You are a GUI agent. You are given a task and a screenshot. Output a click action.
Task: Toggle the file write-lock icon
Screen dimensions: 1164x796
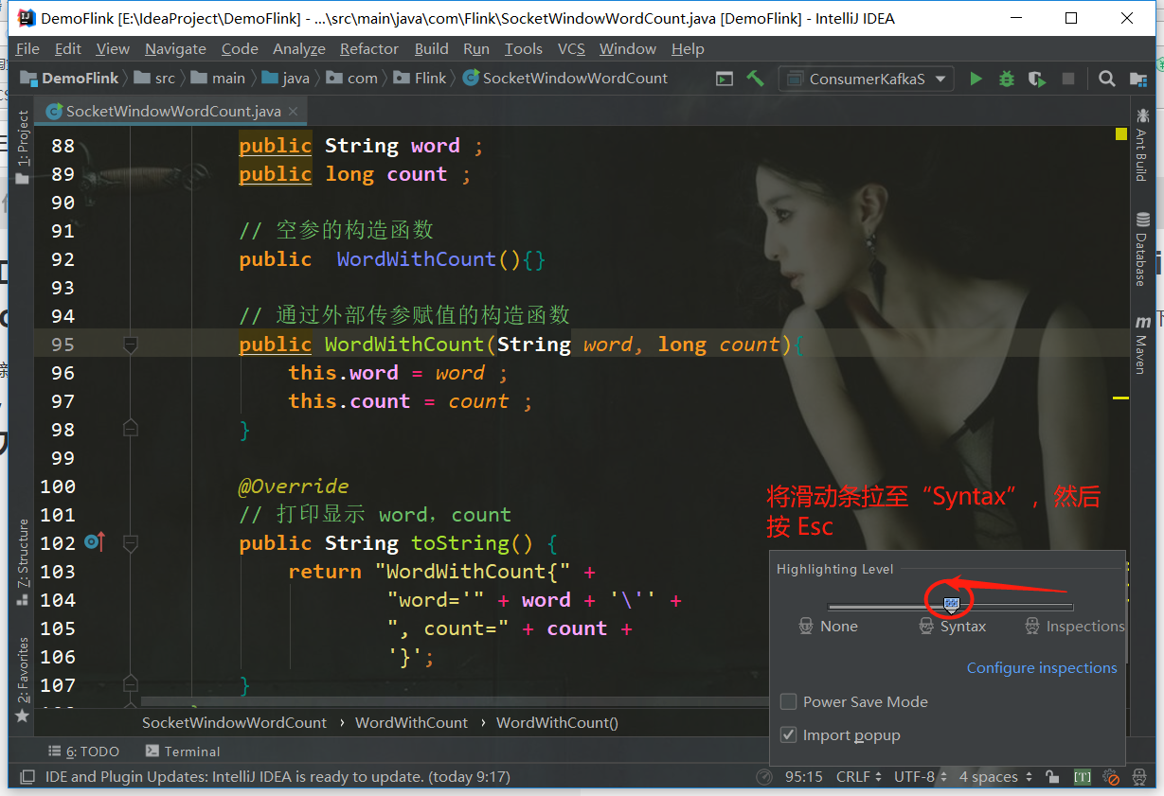[x=1051, y=776]
